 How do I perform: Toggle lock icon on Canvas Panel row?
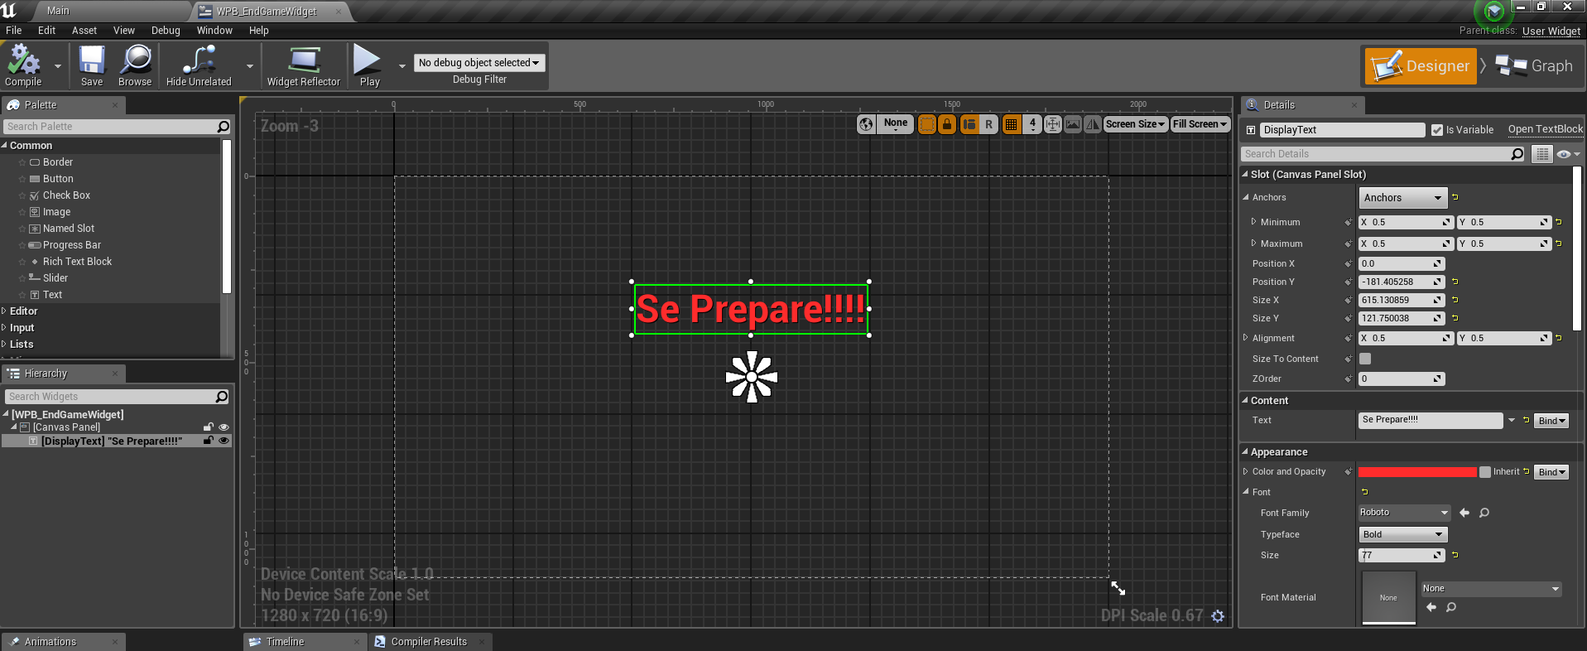pyautogui.click(x=209, y=427)
